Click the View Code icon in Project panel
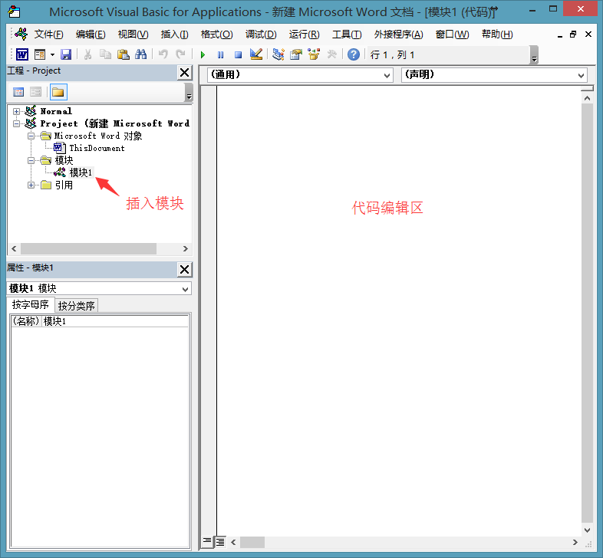 pyautogui.click(x=18, y=92)
